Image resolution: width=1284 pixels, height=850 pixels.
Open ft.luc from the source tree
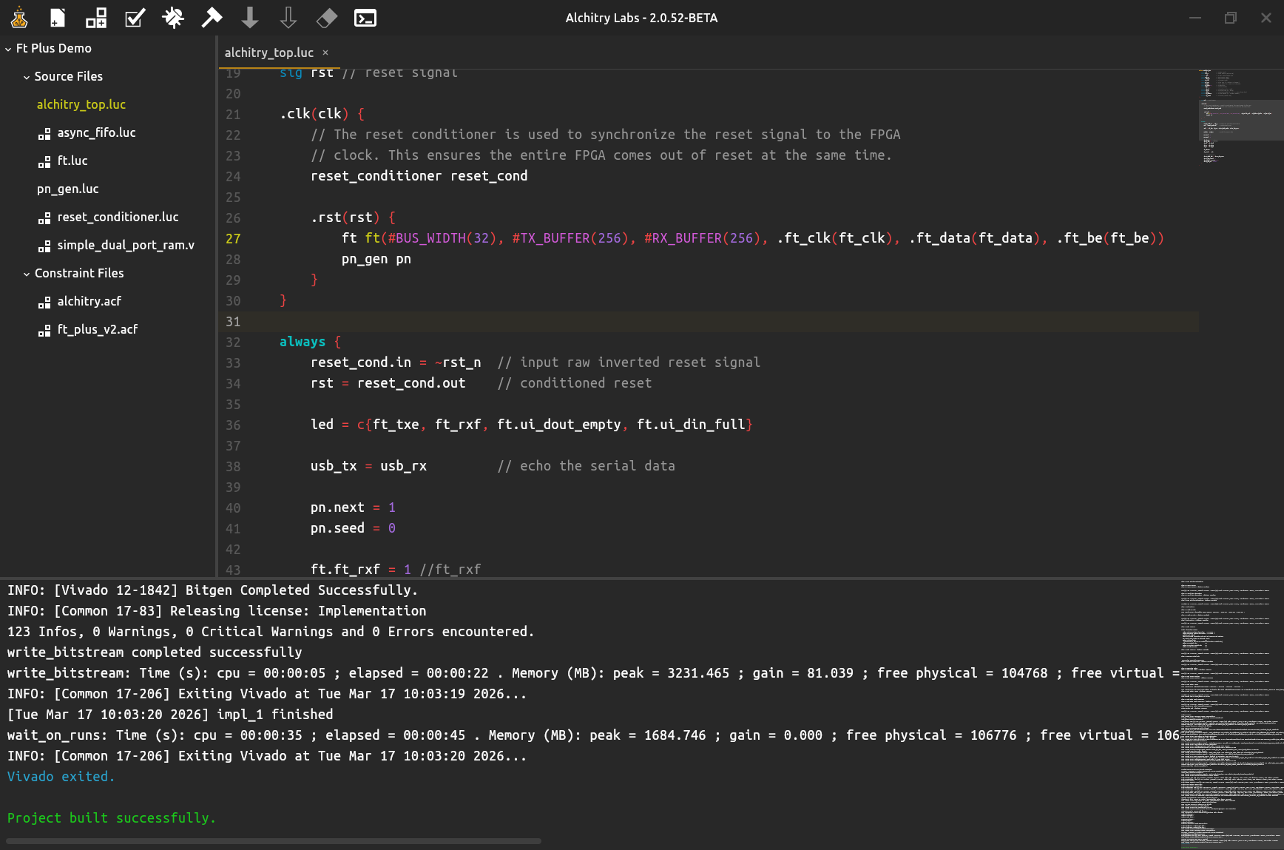pos(71,161)
